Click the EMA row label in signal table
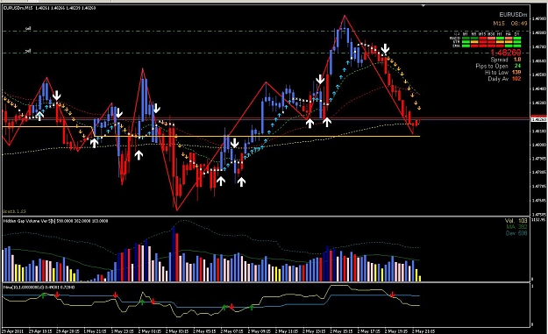This screenshot has width=548, height=334. pos(456,46)
